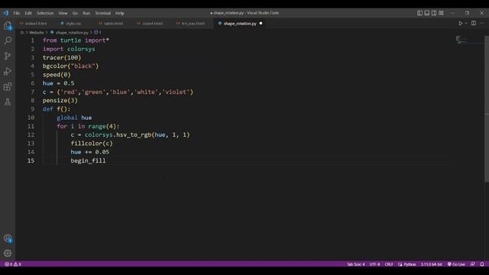Change Tab Size 4 in status bar
Screen dimensions: 489x275
(356, 264)
